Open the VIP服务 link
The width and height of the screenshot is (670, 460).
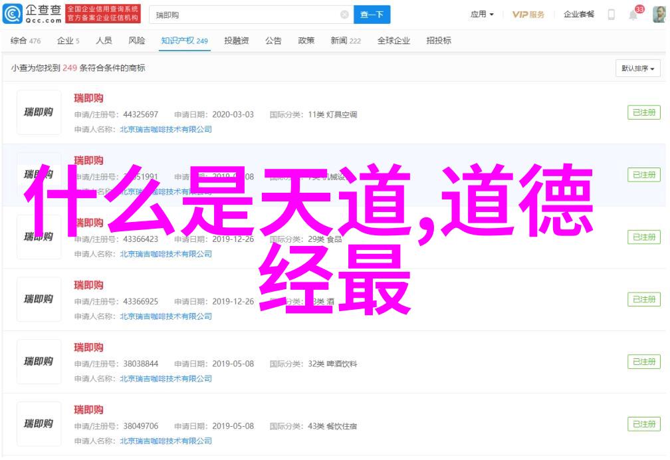(528, 15)
